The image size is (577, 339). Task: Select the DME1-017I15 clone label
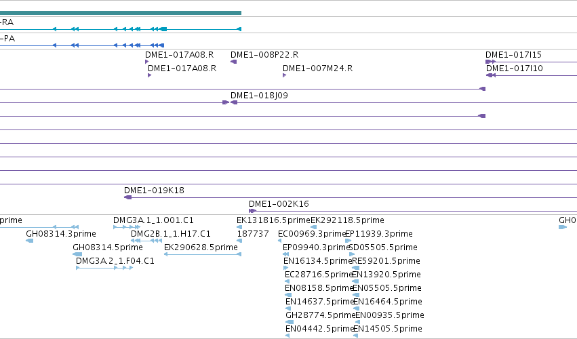pos(513,55)
